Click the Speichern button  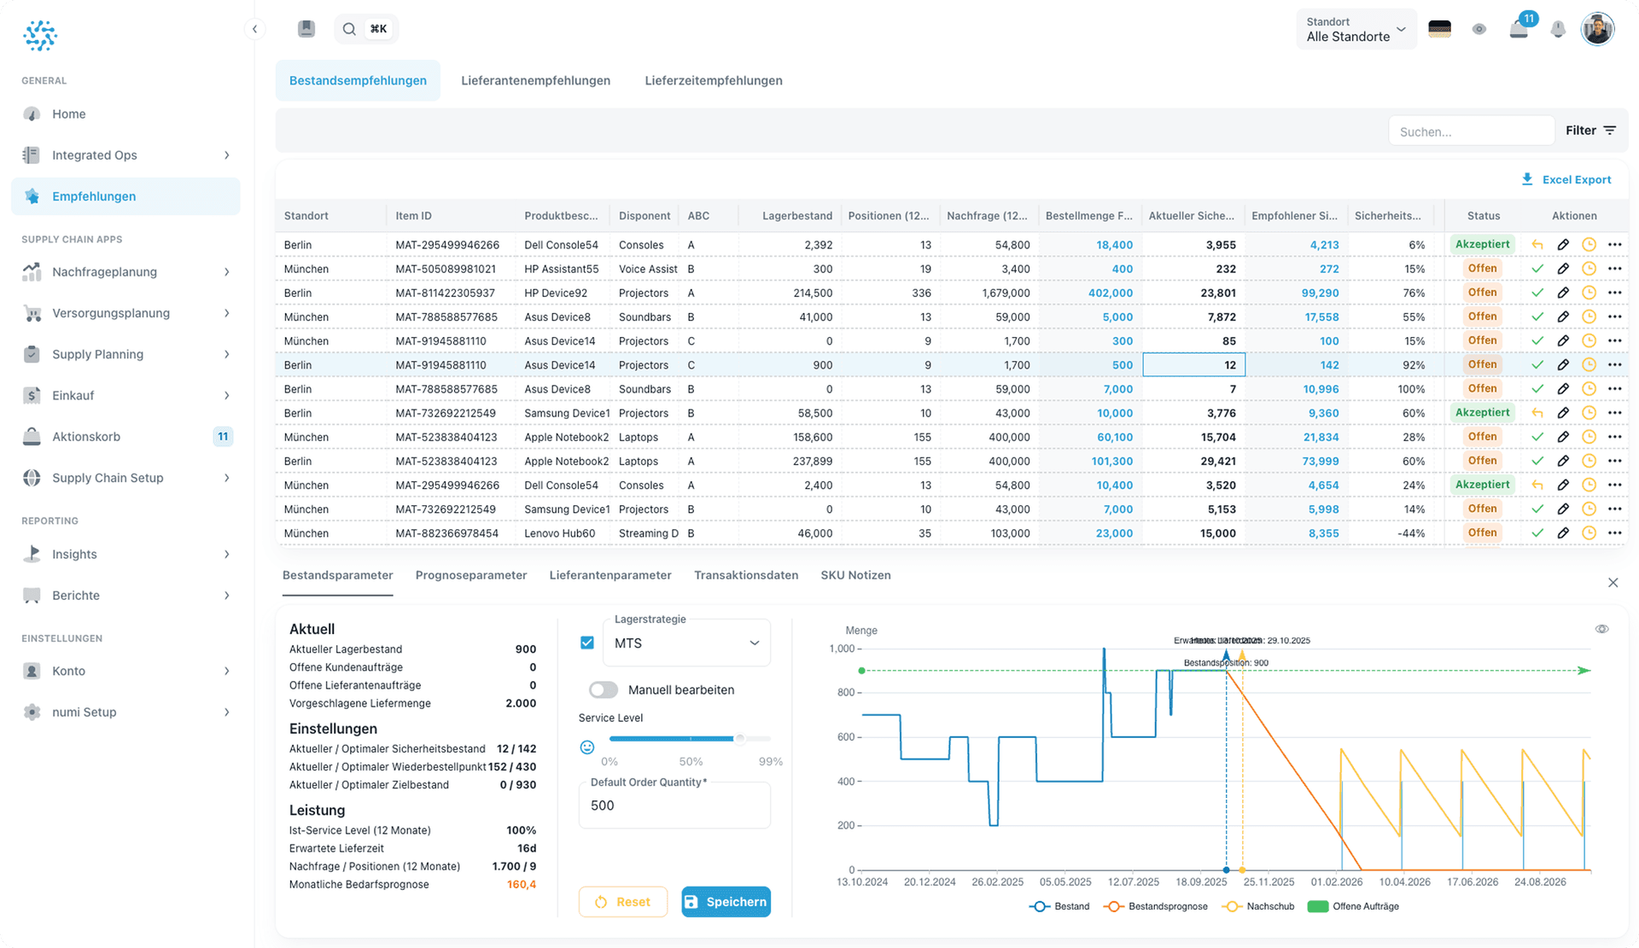(726, 902)
